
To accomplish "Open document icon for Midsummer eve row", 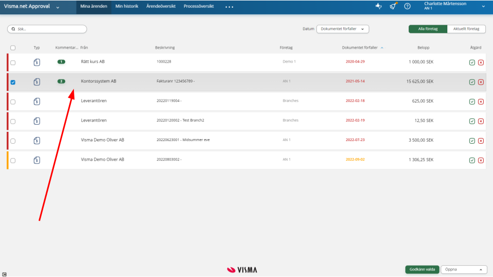I will click(x=37, y=141).
